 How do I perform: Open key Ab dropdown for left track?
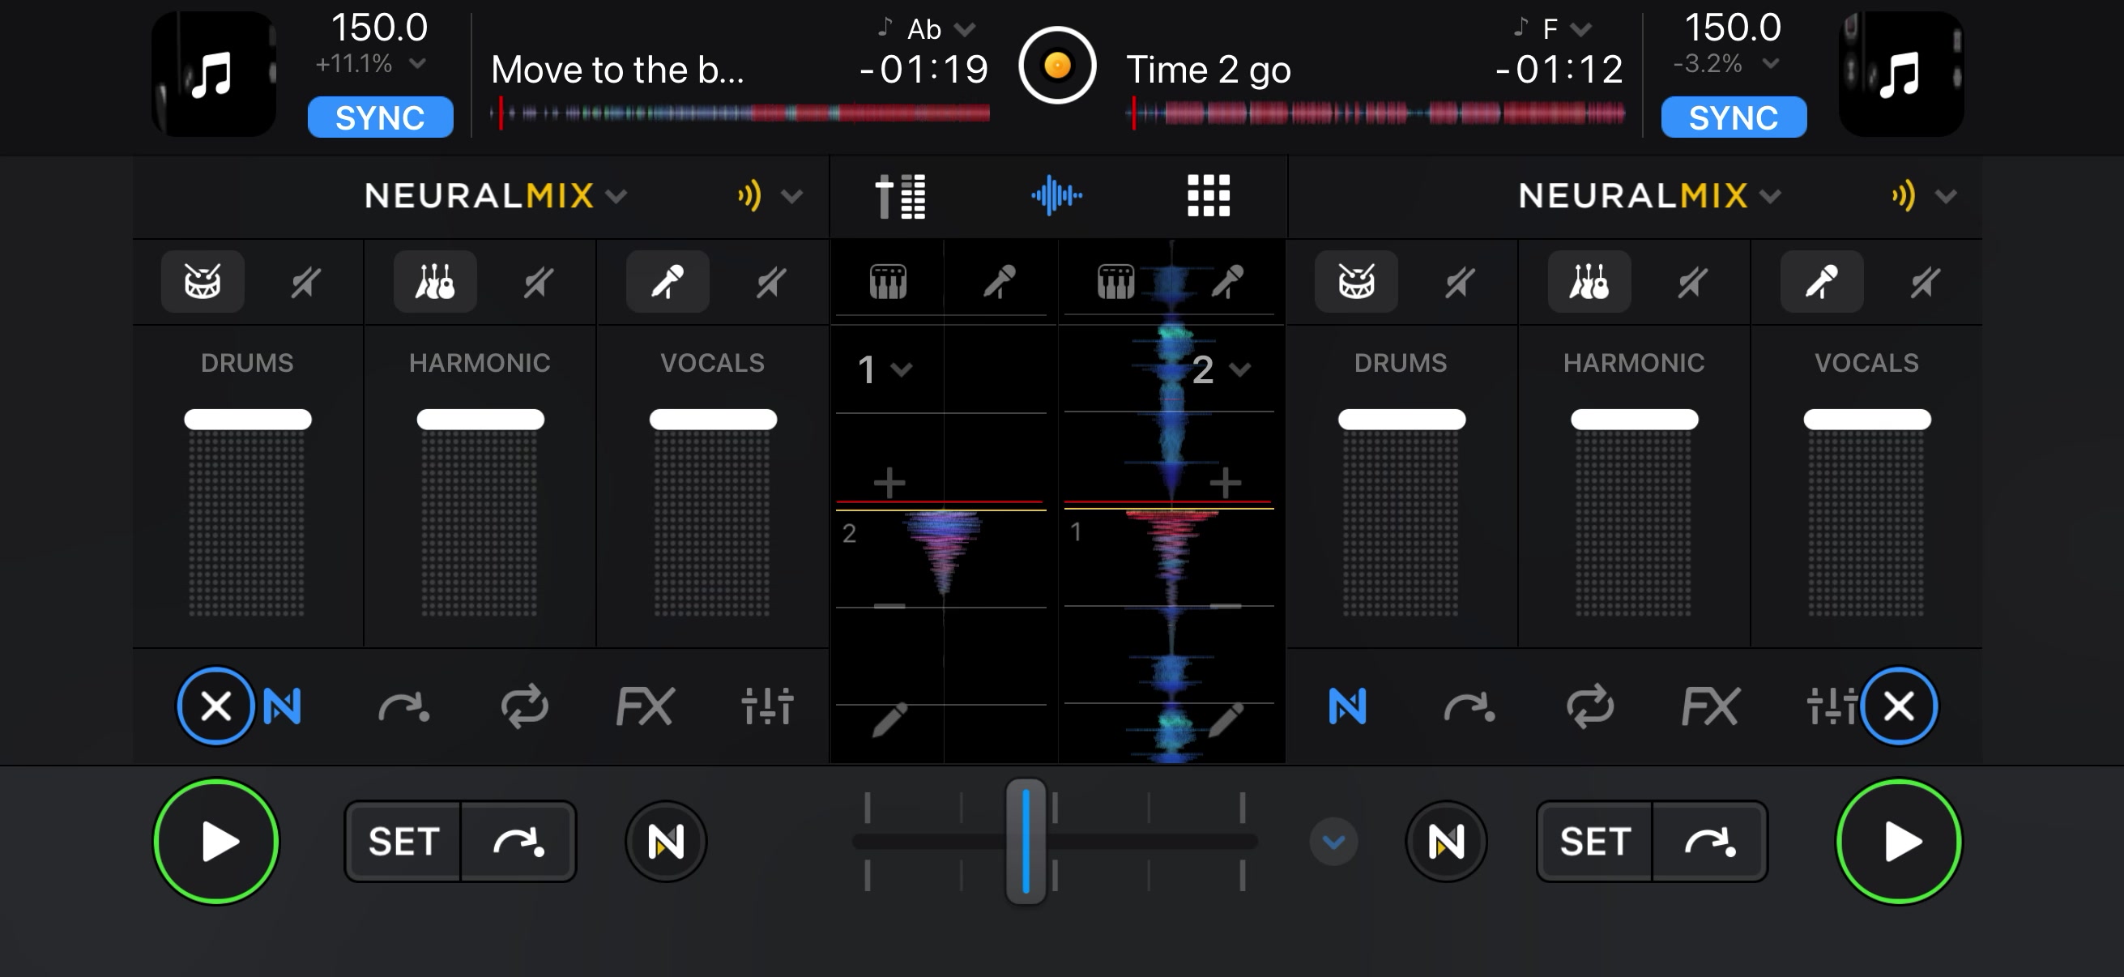click(x=927, y=29)
